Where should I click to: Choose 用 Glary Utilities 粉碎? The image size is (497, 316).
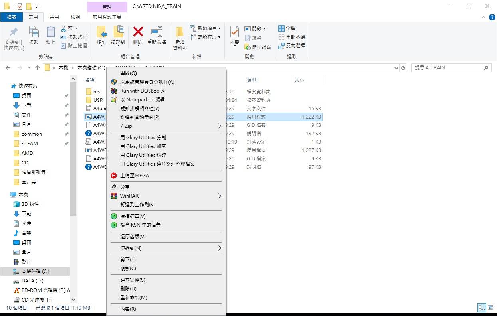pyautogui.click(x=166, y=155)
